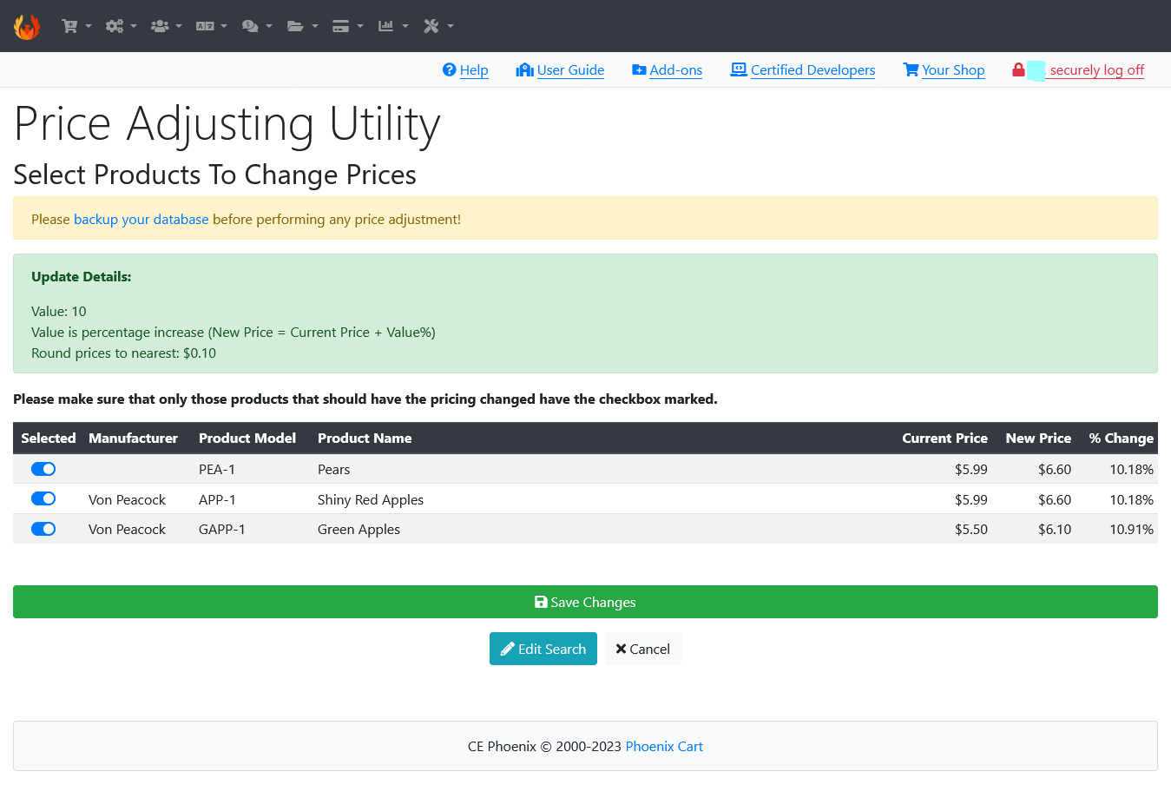This screenshot has height=785, width=1171.
Task: Click the Current Price column header
Action: (944, 439)
